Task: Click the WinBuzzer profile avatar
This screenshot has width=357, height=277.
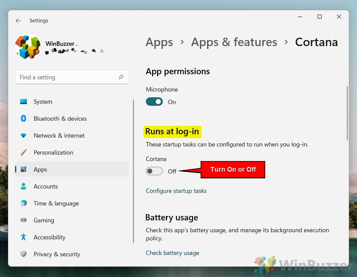Action: [28, 46]
